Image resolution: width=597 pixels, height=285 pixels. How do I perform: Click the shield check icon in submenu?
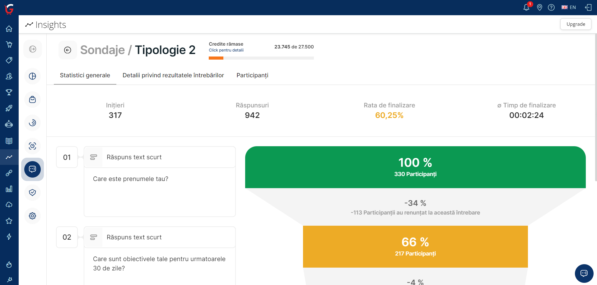32,192
